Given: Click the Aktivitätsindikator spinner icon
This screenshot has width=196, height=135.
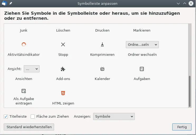Looking at the screenshot, I should coord(24,44).
